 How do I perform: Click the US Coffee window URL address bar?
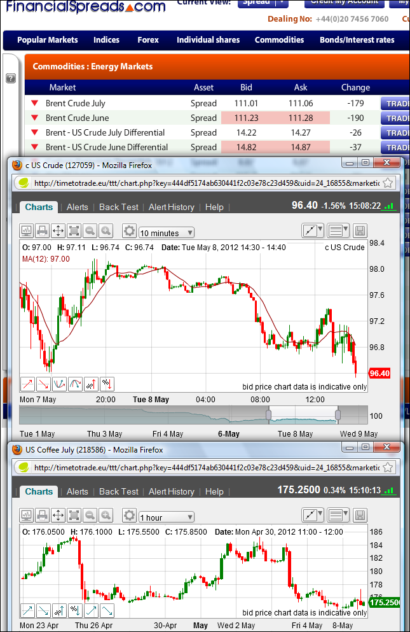(x=205, y=468)
